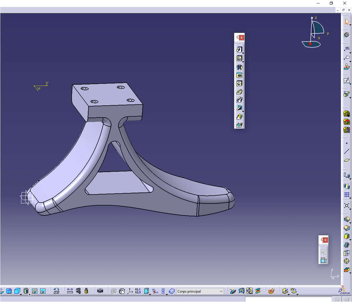Click the Shaft icon in floating toolbar
352x302 pixels.
pyautogui.click(x=239, y=67)
